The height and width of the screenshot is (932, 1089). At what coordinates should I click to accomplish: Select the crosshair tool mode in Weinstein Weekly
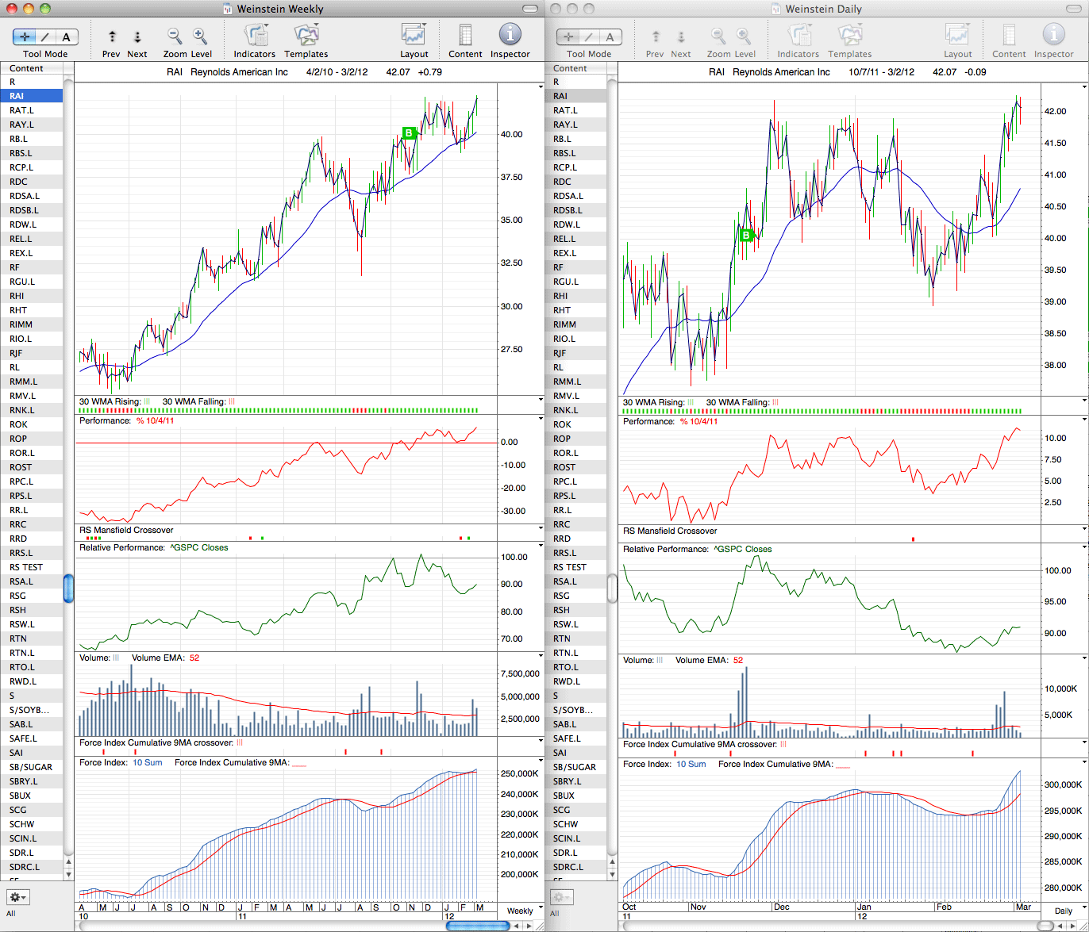pos(23,36)
